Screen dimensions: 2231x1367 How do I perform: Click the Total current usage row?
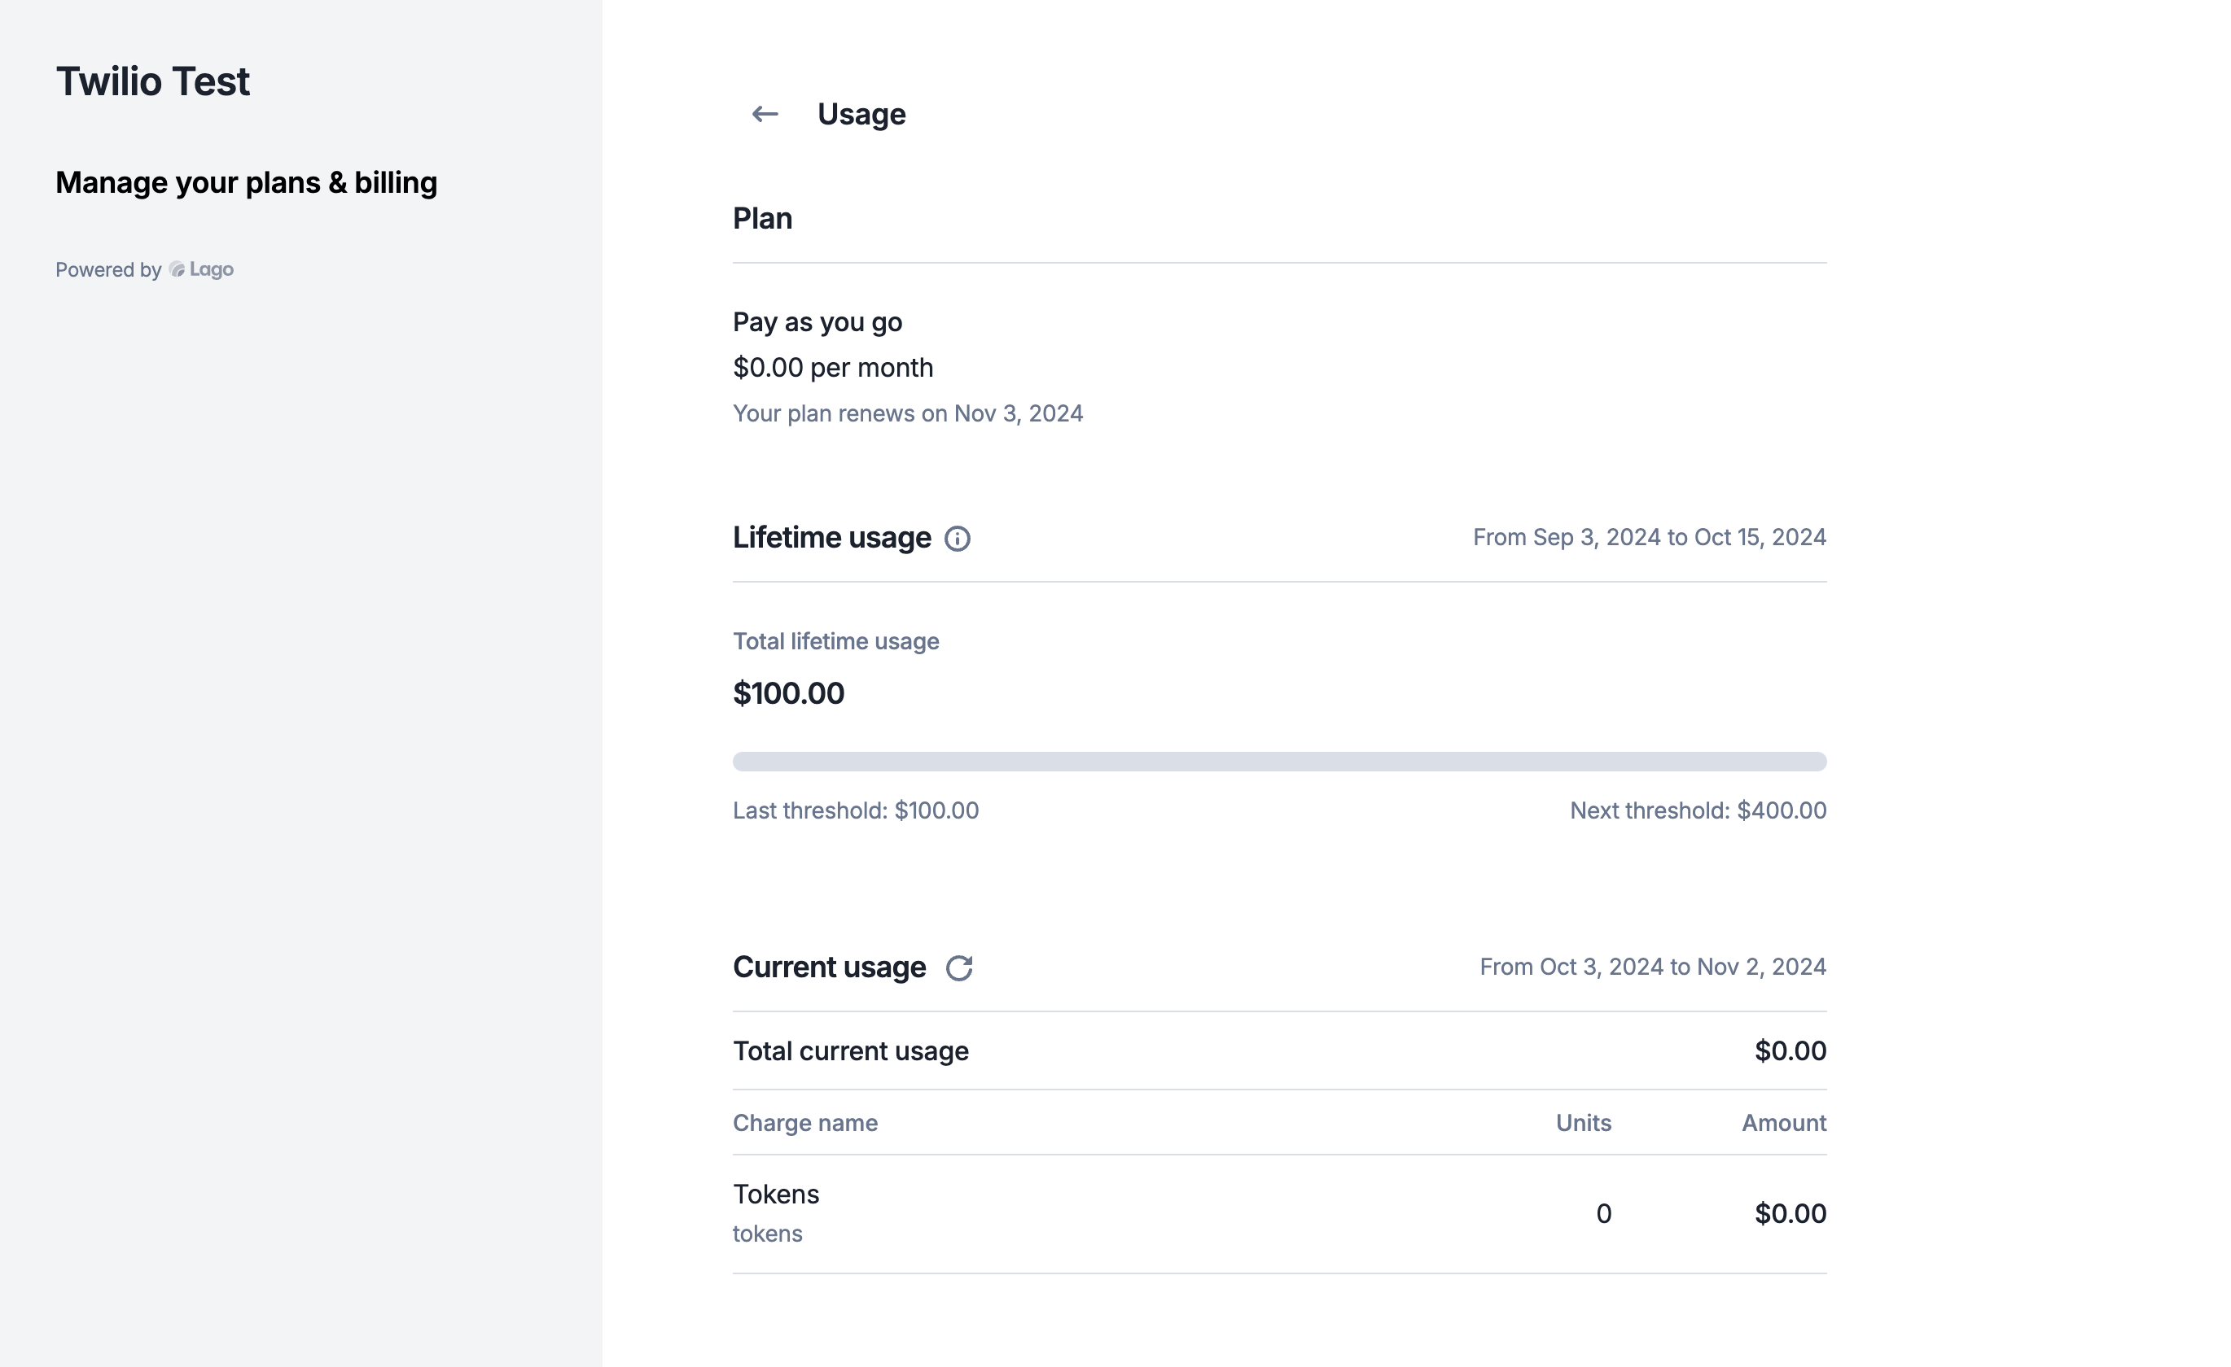click(x=850, y=1051)
